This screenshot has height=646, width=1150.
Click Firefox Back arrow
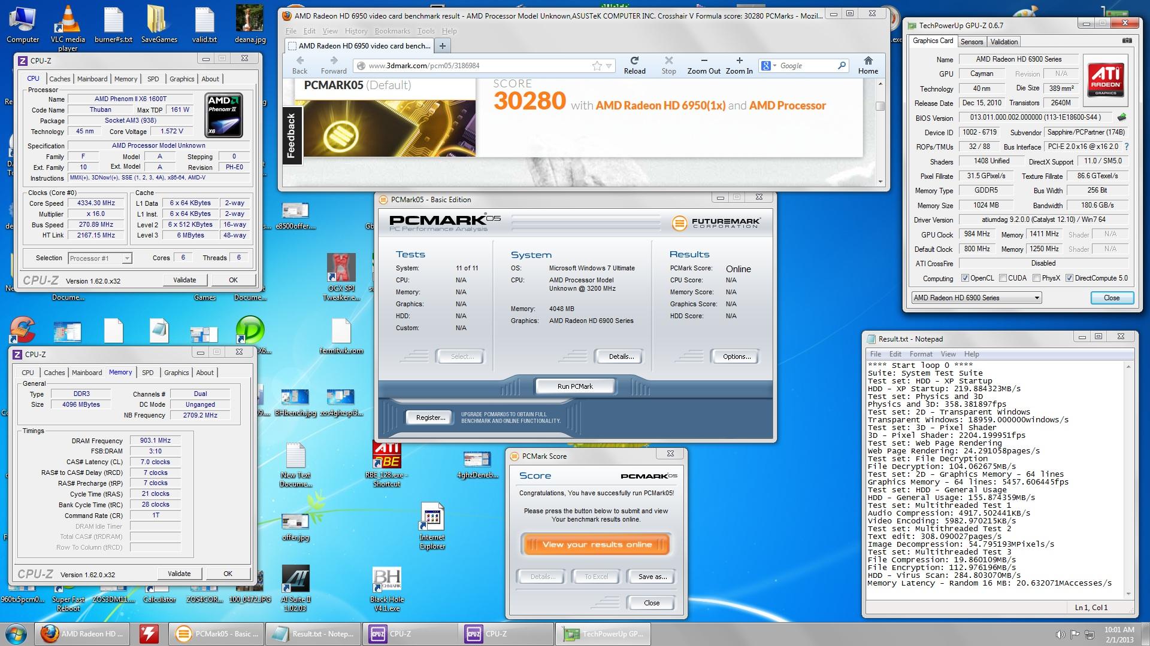(300, 65)
